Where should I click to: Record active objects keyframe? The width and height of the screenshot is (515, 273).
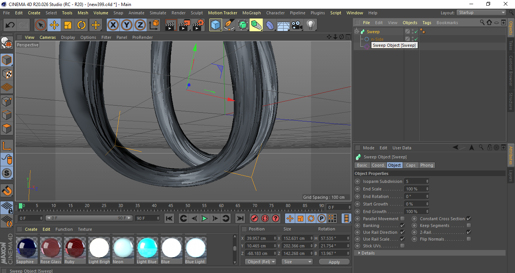(x=254, y=218)
